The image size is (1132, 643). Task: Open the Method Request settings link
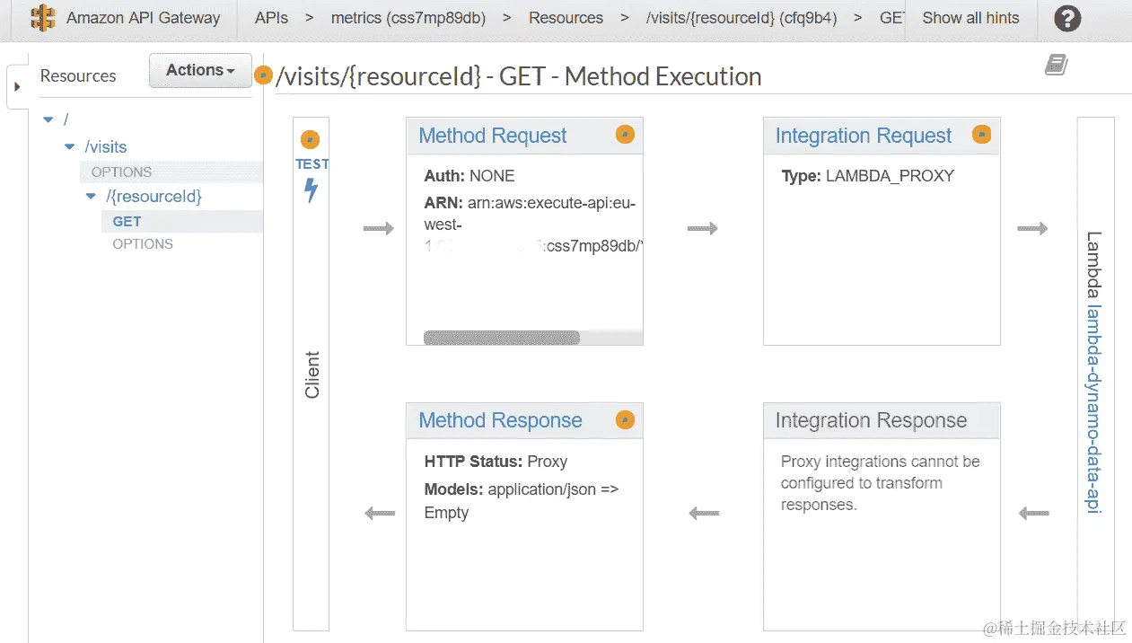(x=492, y=136)
